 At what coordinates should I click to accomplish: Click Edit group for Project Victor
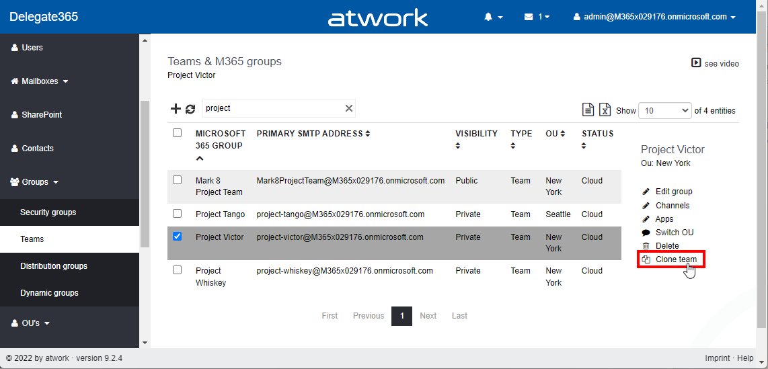[x=673, y=192]
